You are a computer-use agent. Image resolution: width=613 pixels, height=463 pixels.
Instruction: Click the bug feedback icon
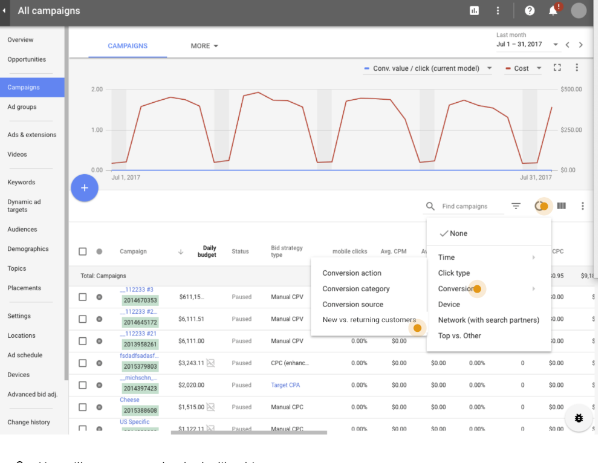click(579, 418)
